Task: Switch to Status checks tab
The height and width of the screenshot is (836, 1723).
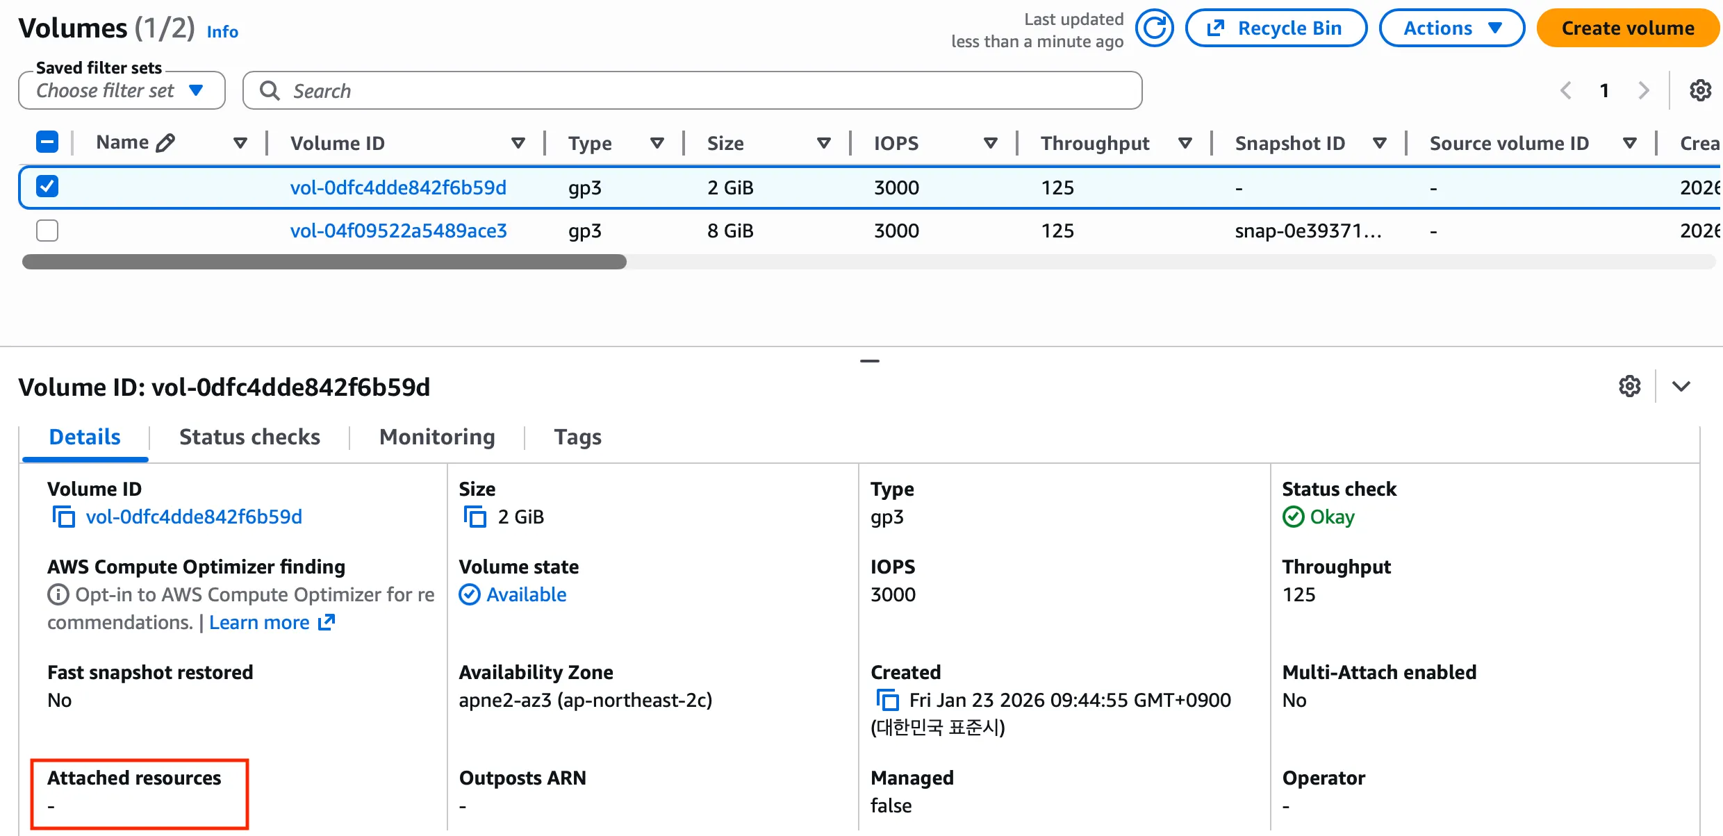Action: click(249, 437)
